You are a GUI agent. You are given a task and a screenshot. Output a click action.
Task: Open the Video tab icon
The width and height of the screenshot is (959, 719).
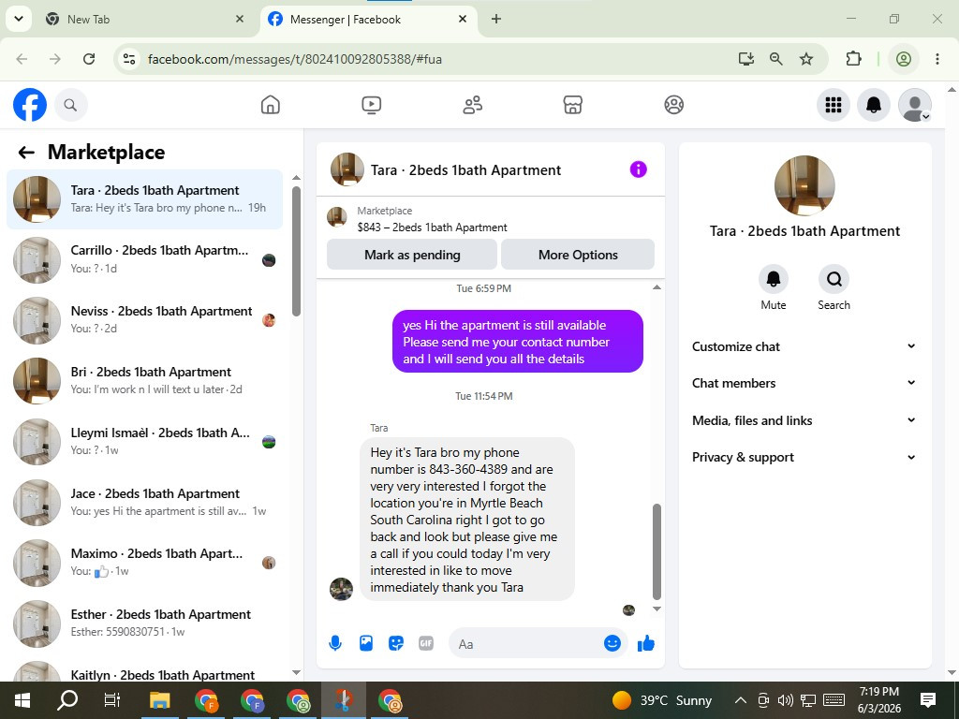click(x=371, y=105)
